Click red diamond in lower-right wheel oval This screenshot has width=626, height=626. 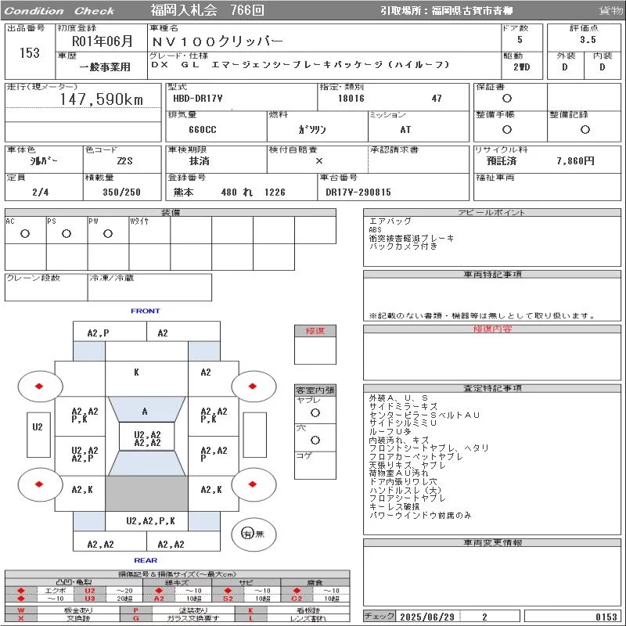pos(252,484)
